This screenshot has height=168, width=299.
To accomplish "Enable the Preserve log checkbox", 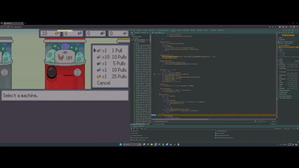I will pyautogui.click(x=131, y=133).
